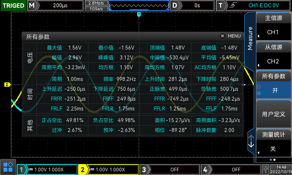Click the yellow channel 2 ground marker

pos(7,85)
